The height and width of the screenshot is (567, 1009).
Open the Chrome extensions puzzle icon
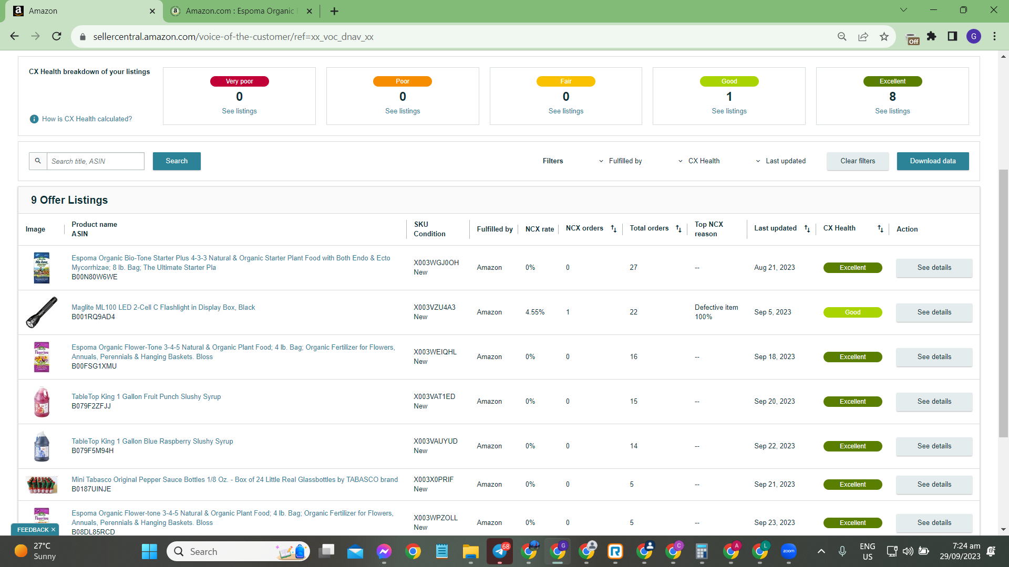tap(932, 36)
